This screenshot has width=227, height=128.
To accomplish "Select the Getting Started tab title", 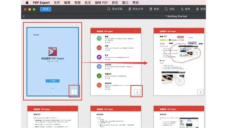I will [x=176, y=16].
